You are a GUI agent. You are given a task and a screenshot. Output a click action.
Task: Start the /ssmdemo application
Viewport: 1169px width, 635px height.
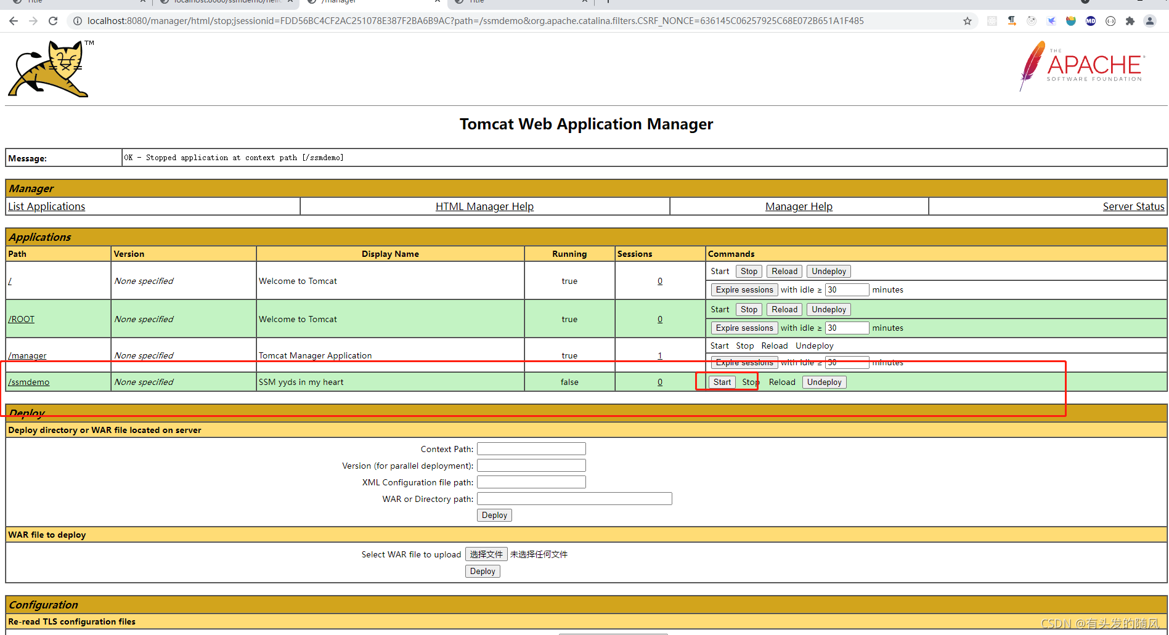click(x=722, y=382)
